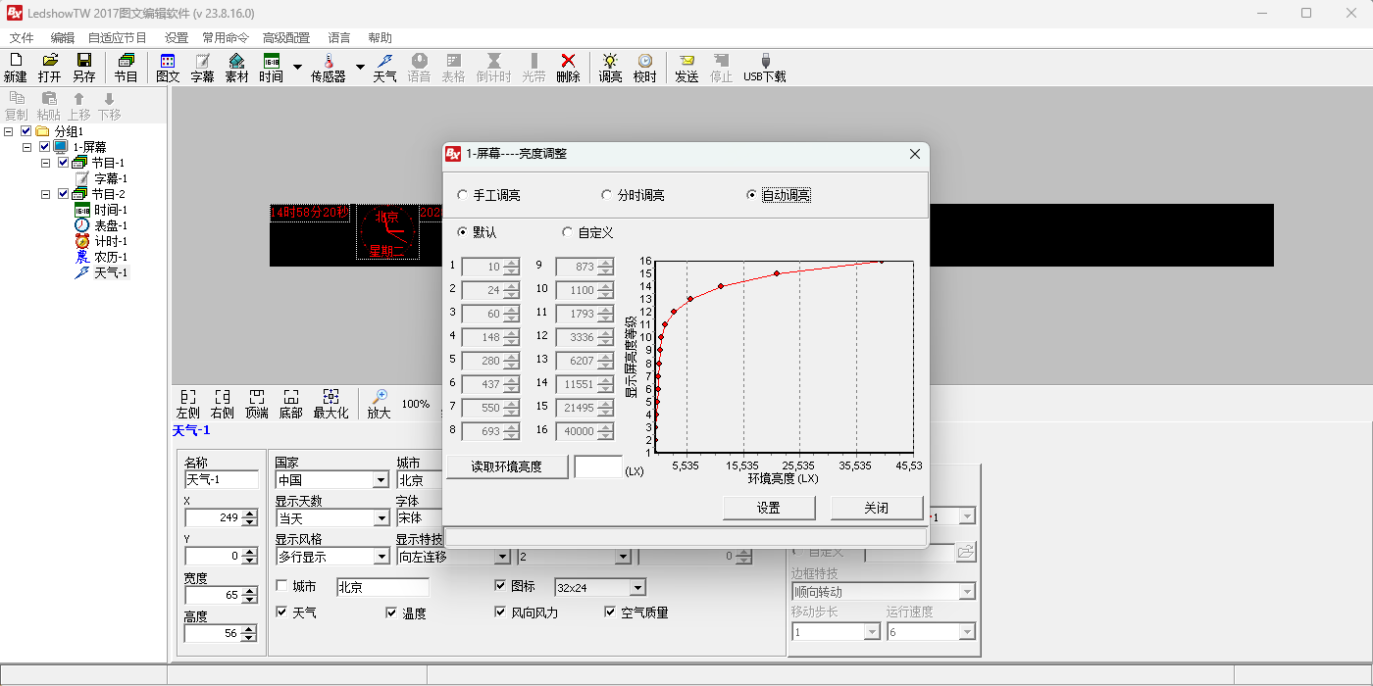Collapse the 节目-2 tree node

[45, 194]
